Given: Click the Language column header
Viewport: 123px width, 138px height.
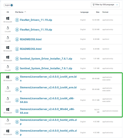Looking at the screenshot, I should (x=84, y=12).
